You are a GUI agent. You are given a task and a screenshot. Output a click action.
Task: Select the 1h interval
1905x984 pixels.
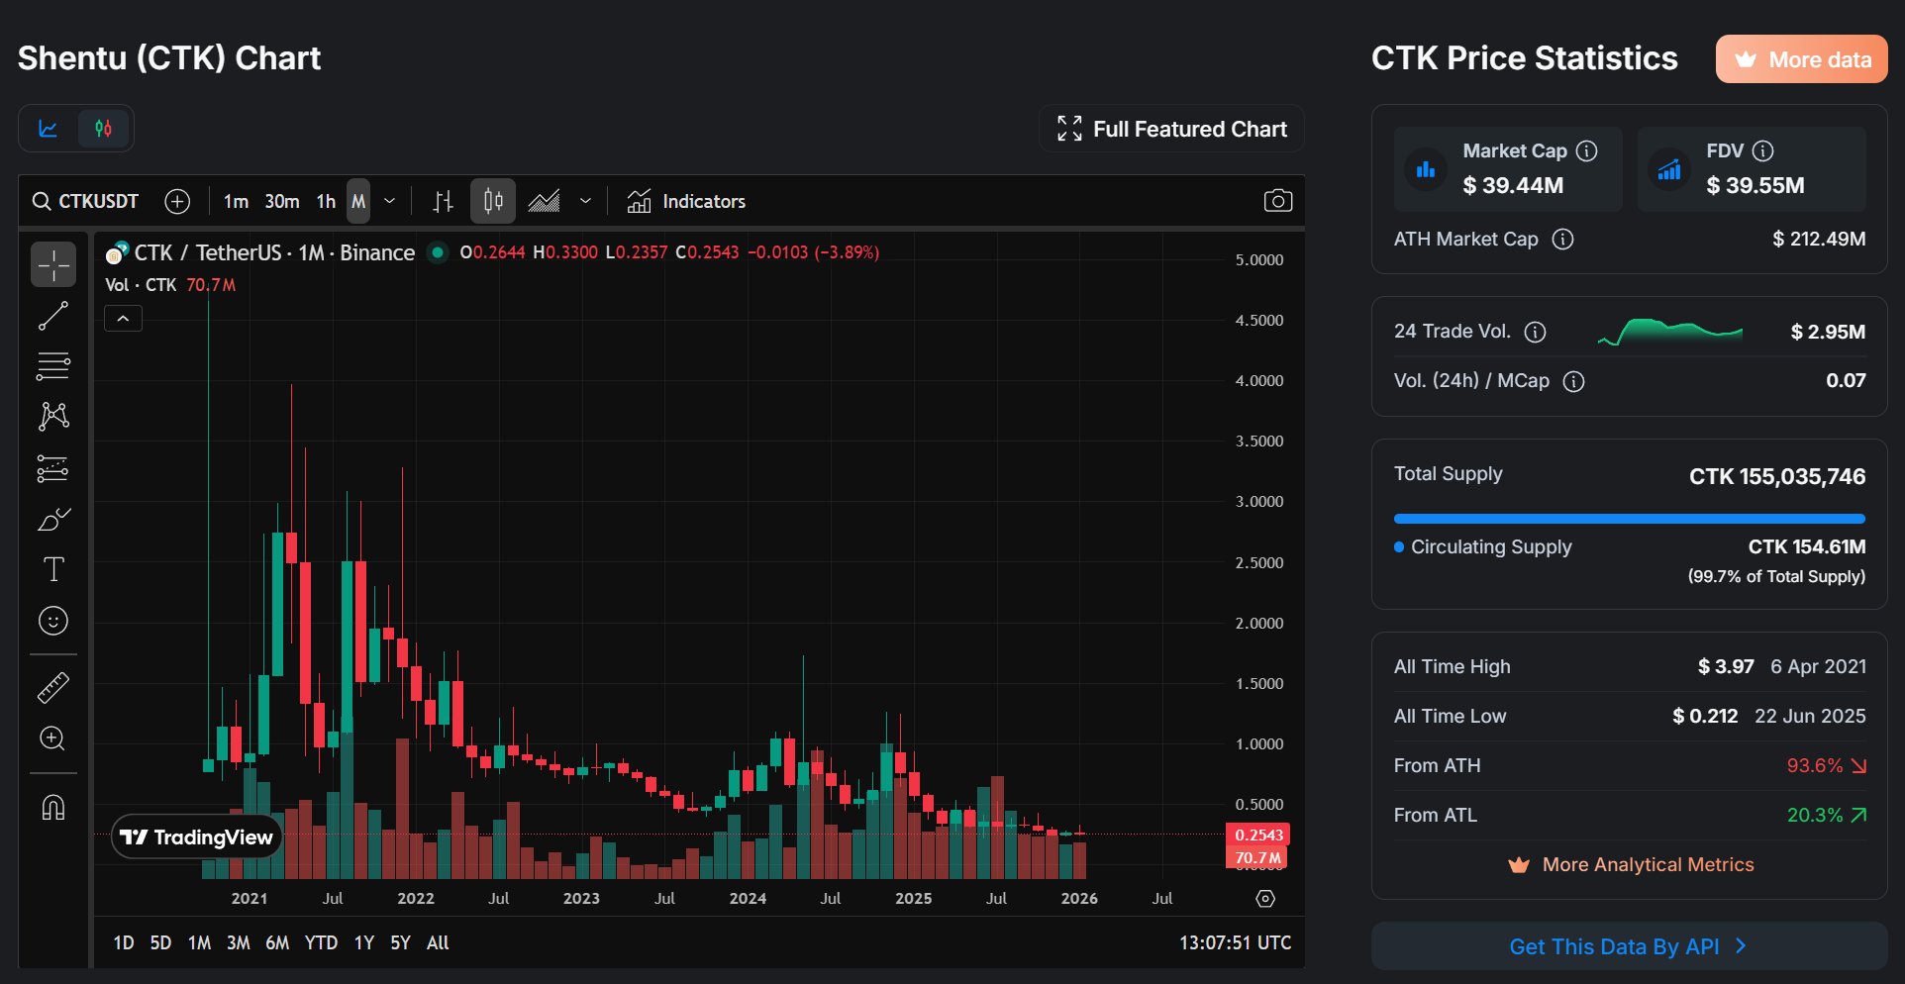pos(326,201)
